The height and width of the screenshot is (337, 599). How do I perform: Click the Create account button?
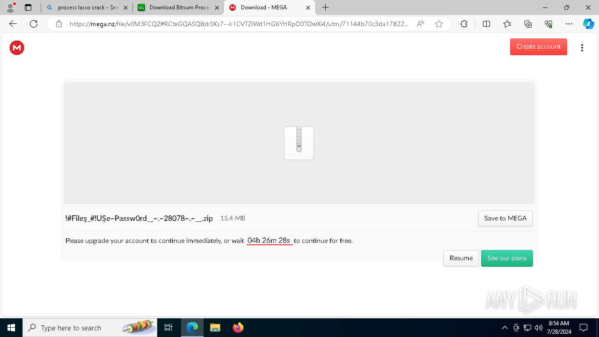(538, 47)
